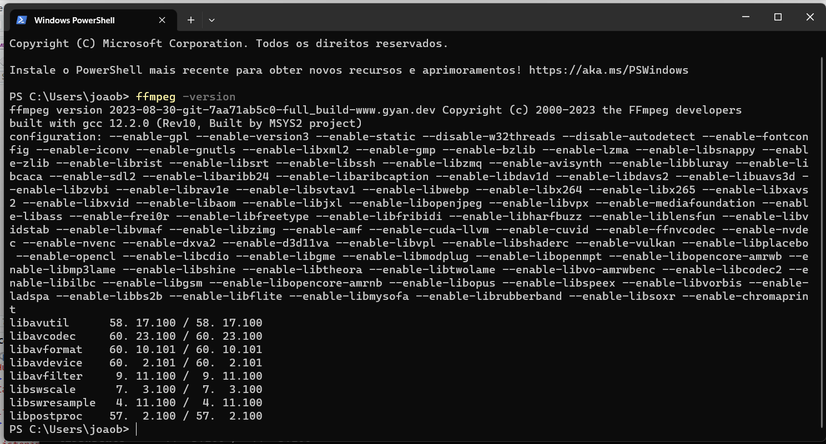Open a new tab with plus button
The image size is (826, 444).
pos(190,20)
